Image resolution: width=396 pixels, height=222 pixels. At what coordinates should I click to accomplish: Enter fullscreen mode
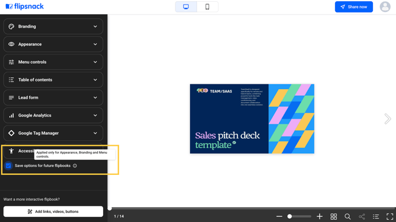[390, 216]
